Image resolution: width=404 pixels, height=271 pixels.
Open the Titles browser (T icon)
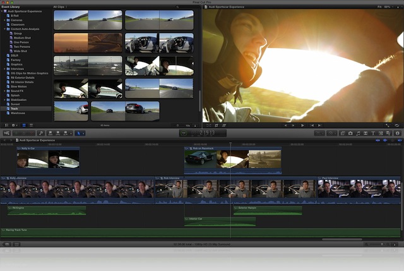point(373,133)
